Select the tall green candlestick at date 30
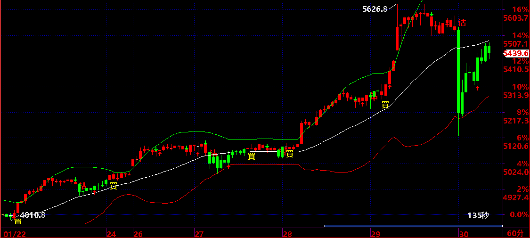 [459, 71]
